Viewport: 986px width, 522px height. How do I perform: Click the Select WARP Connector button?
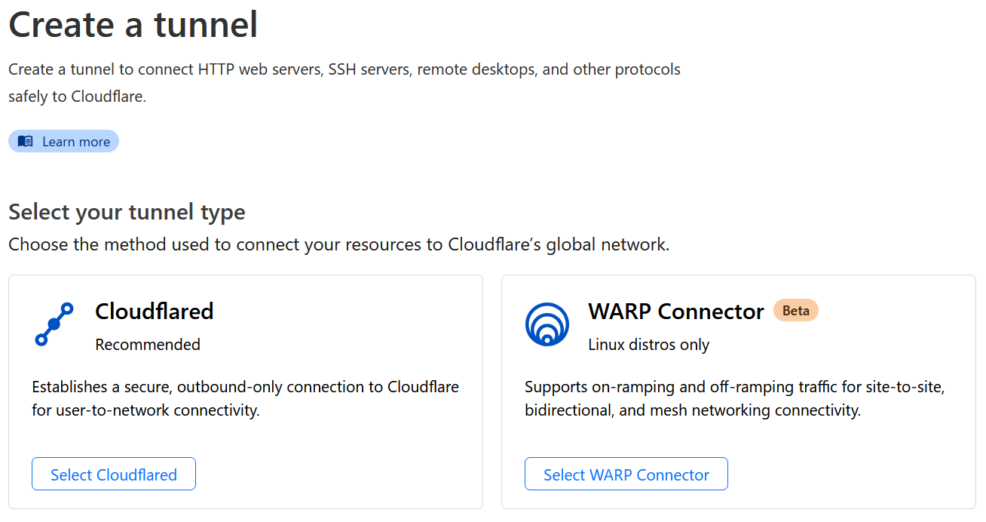pyautogui.click(x=626, y=474)
